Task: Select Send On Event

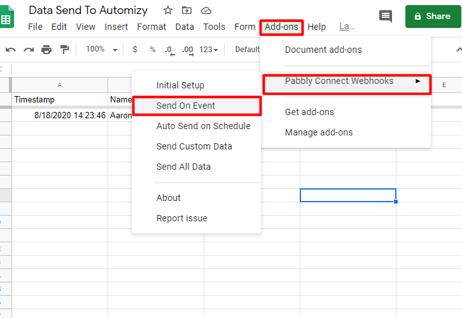Action: pyautogui.click(x=197, y=106)
